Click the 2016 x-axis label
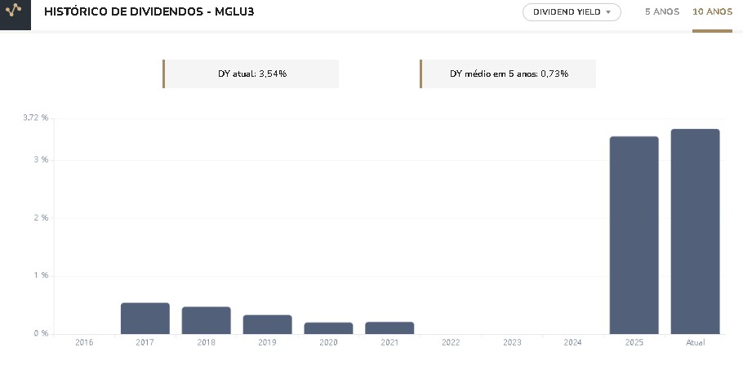 click(84, 342)
